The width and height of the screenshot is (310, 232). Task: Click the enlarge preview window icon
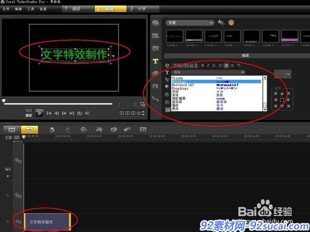[143, 105]
